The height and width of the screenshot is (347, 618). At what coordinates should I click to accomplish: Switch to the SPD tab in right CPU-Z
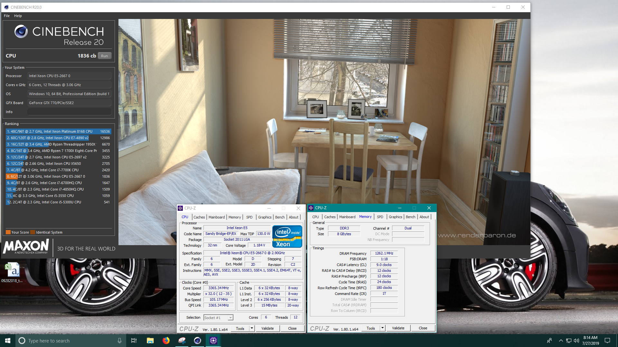point(380,217)
